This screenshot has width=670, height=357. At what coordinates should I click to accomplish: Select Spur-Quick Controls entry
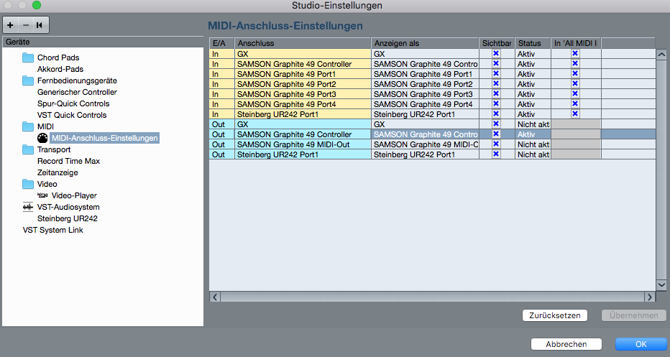coord(73,103)
